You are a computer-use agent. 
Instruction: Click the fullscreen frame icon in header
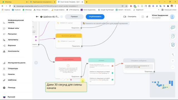(x=143, y=17)
